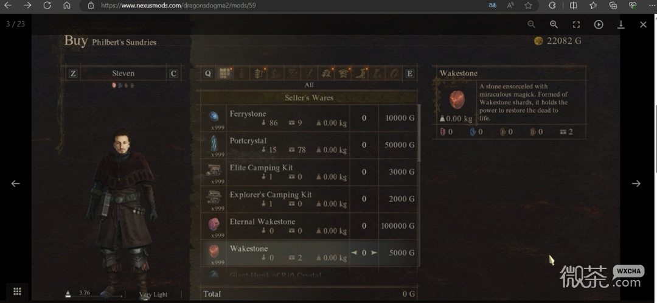Viewport: 657px width, 303px height.
Task: Open the thumbnail grid view
Action: (17, 291)
